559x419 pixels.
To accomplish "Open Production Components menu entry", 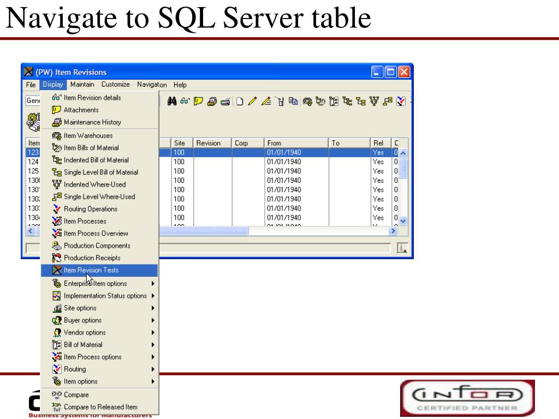I will pos(99,246).
